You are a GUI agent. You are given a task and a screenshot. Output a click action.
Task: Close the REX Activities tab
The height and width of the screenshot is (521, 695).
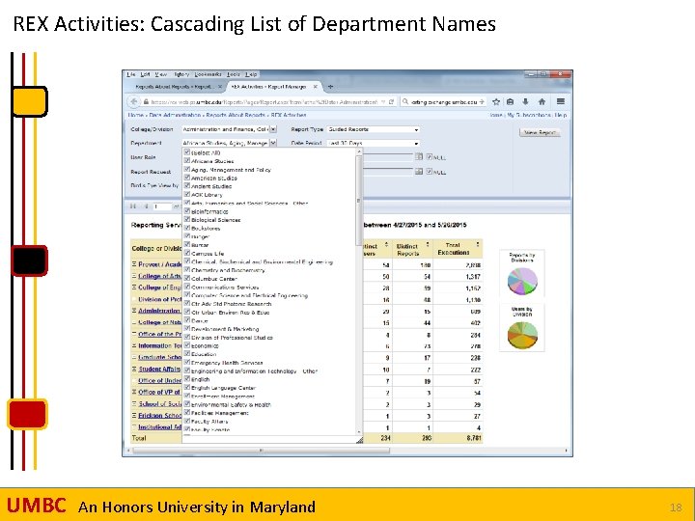point(315,87)
